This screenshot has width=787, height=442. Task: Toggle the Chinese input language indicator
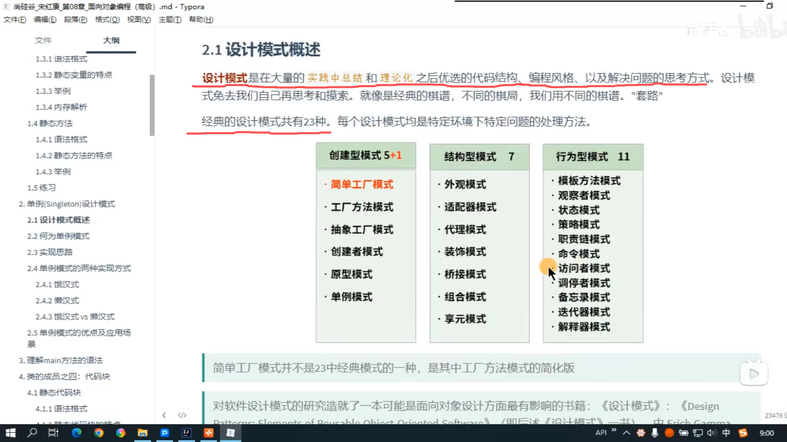726,433
